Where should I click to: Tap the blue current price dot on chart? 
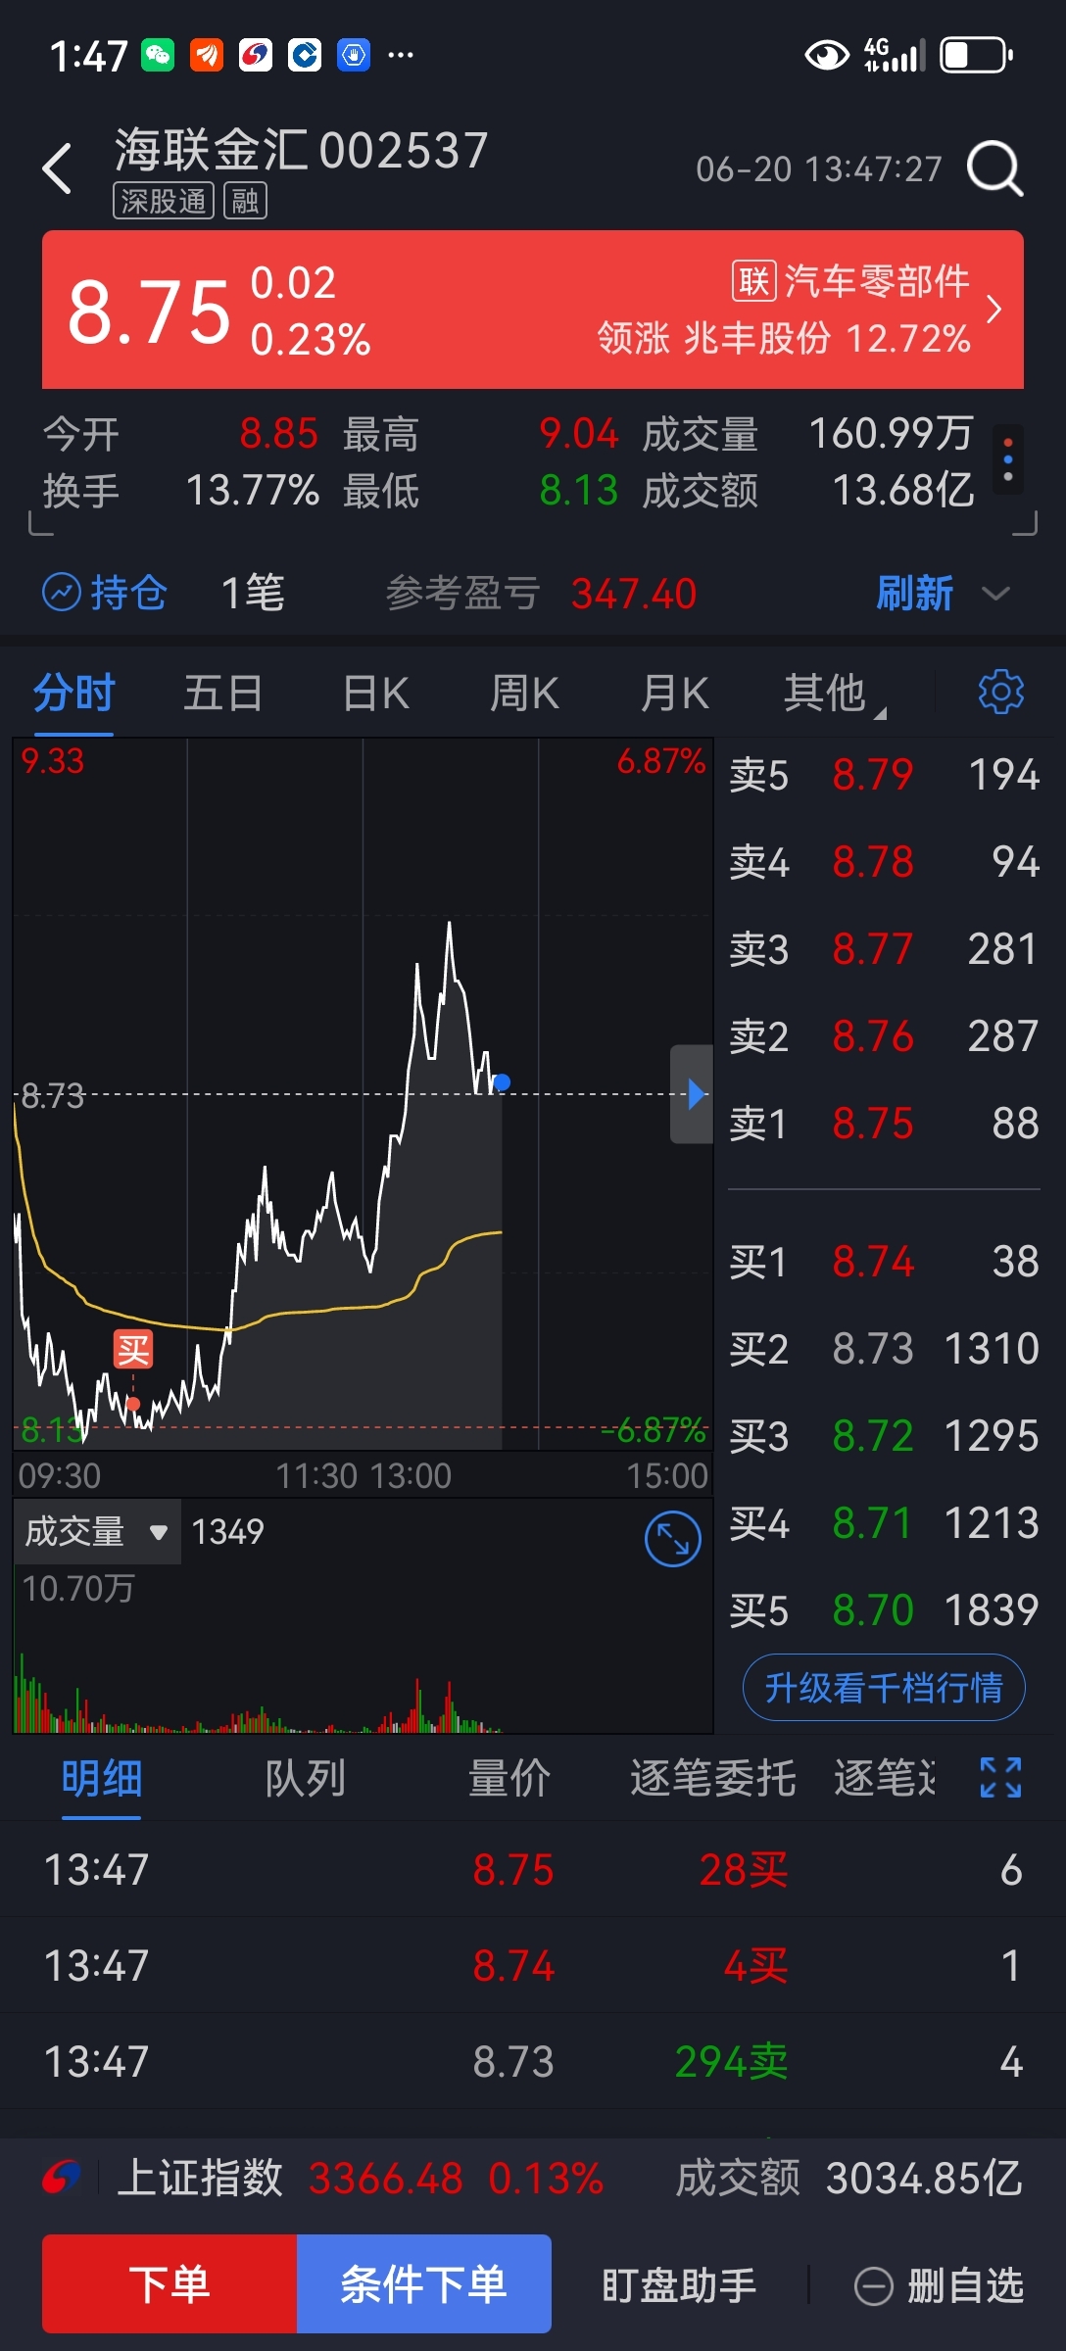coord(502,1082)
